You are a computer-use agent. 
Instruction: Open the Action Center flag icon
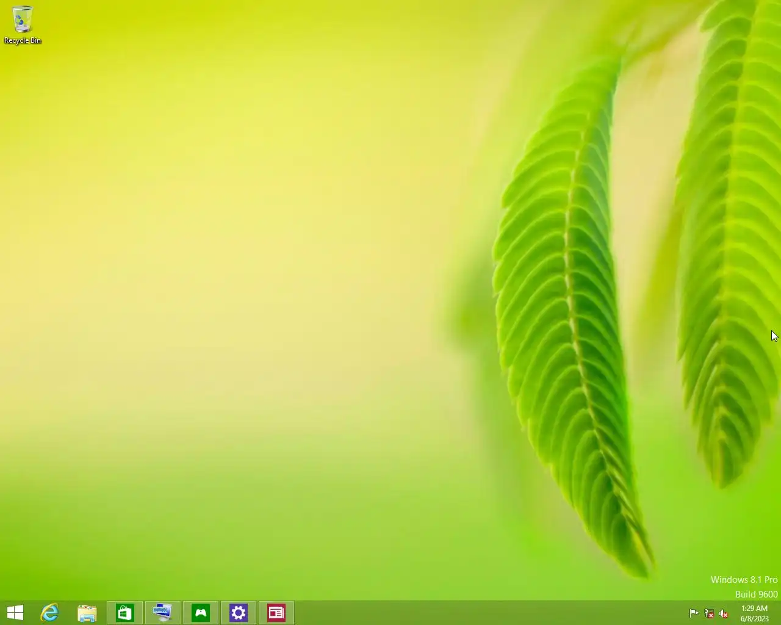pos(694,613)
